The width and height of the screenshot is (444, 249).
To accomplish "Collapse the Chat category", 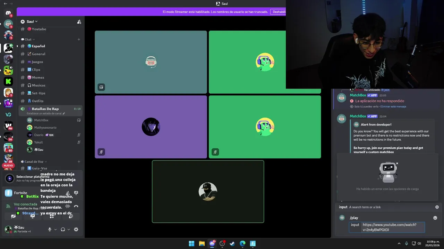I will tap(28, 39).
